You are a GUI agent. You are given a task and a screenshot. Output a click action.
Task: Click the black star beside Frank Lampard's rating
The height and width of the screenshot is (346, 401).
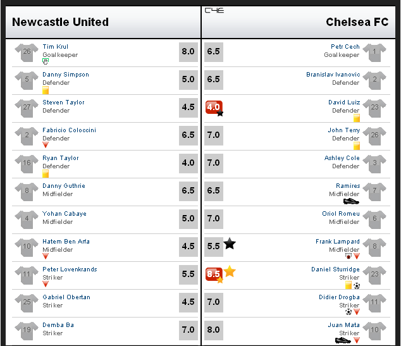[230, 244]
